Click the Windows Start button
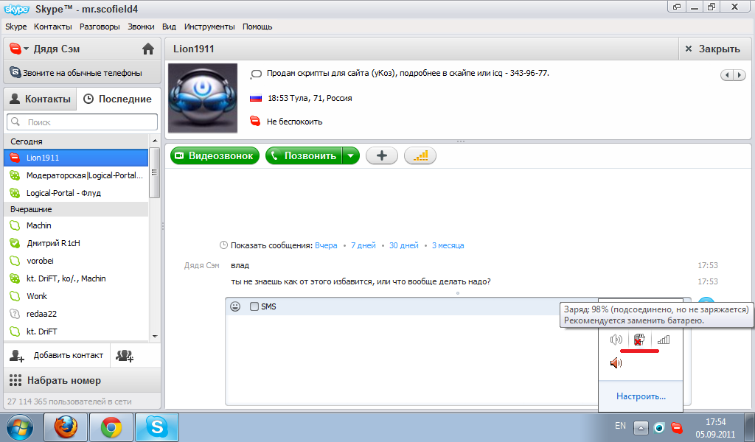 click(20, 427)
